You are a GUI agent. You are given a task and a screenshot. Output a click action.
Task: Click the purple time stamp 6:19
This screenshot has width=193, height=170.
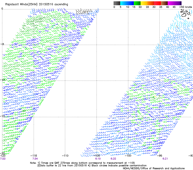[x=98, y=159]
